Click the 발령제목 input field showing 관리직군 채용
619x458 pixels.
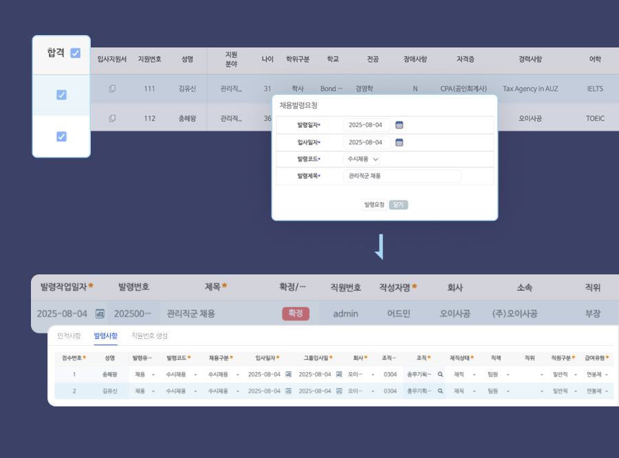402,176
